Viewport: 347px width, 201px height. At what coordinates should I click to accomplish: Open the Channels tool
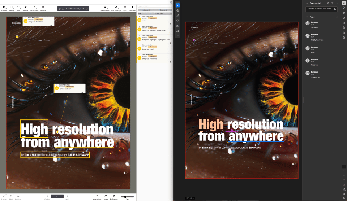(x=132, y=7)
